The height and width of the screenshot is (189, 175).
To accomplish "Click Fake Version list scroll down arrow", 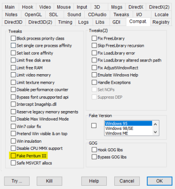I will 155,132.
